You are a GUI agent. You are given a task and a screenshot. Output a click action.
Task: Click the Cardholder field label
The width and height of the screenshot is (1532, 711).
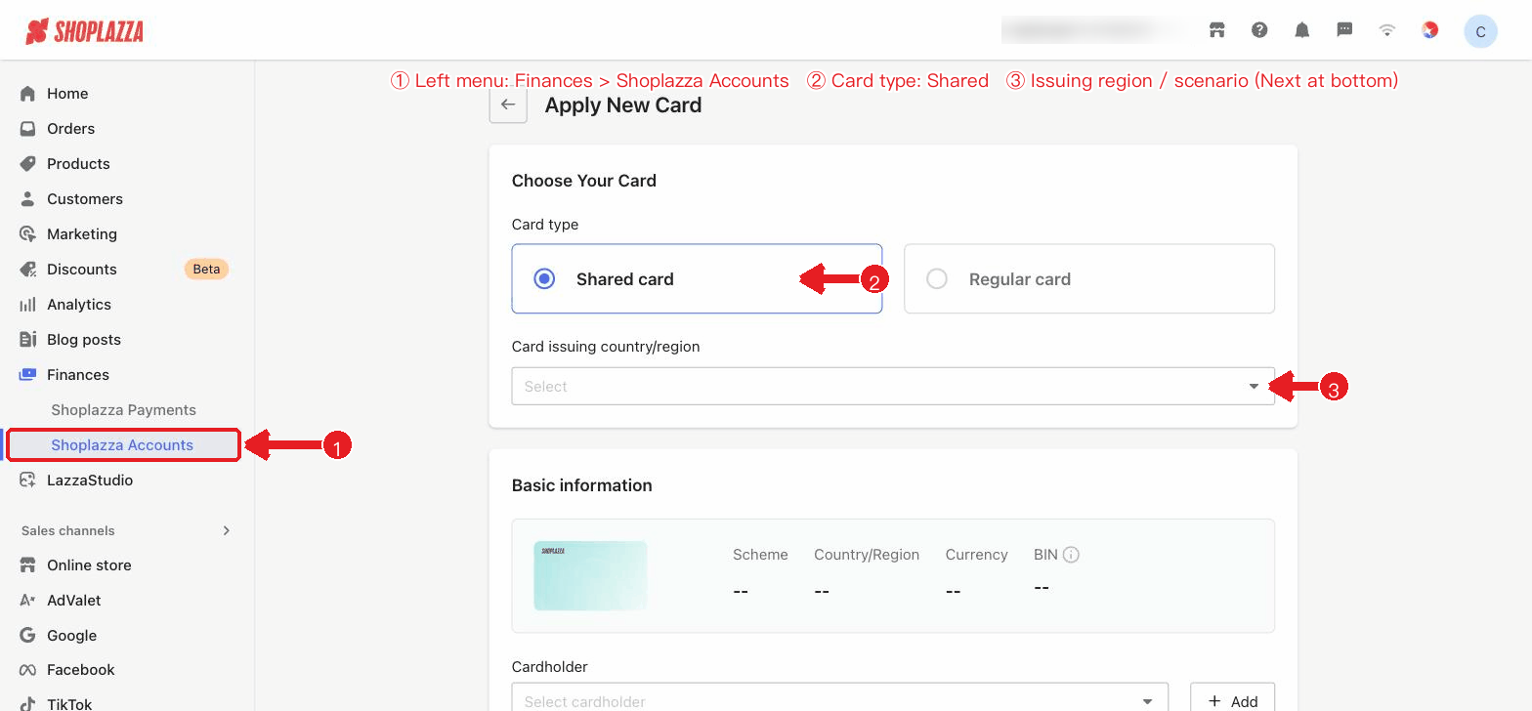(x=550, y=667)
